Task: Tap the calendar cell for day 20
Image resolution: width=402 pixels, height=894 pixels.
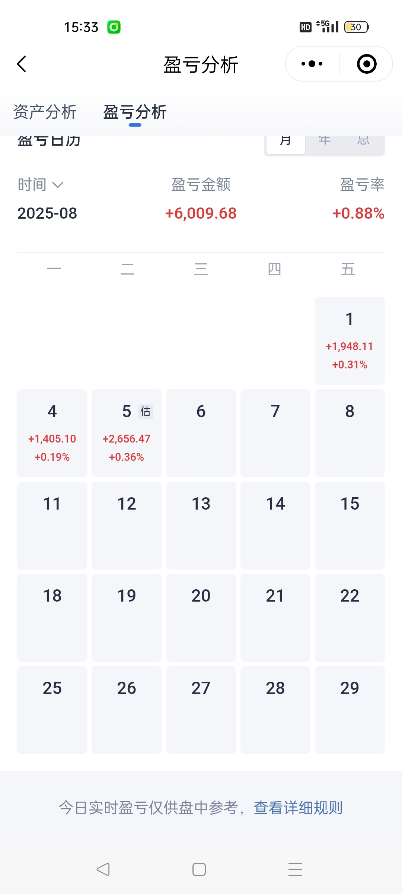Action: click(201, 618)
